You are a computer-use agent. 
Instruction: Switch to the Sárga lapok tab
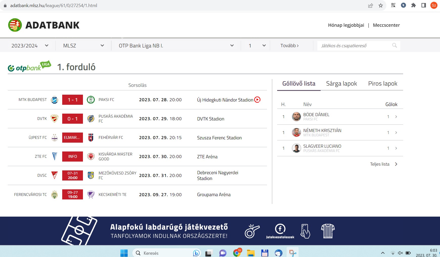(x=341, y=84)
